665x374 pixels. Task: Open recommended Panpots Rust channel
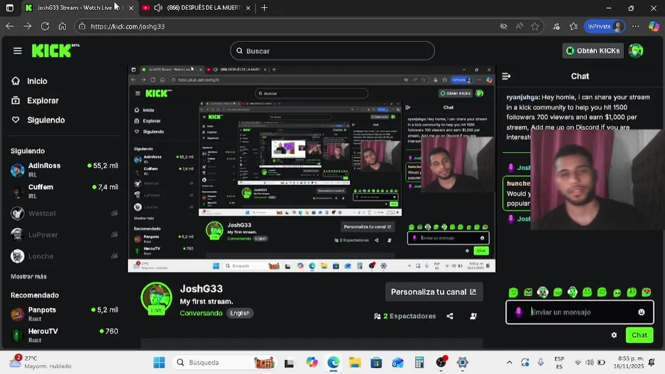64,314
